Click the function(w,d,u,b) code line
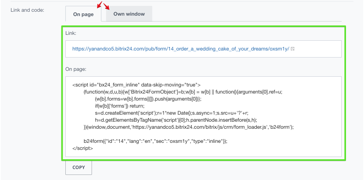 tap(183, 92)
